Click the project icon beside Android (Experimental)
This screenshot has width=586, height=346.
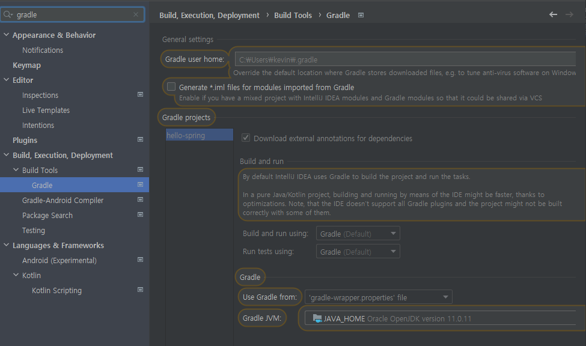point(141,259)
